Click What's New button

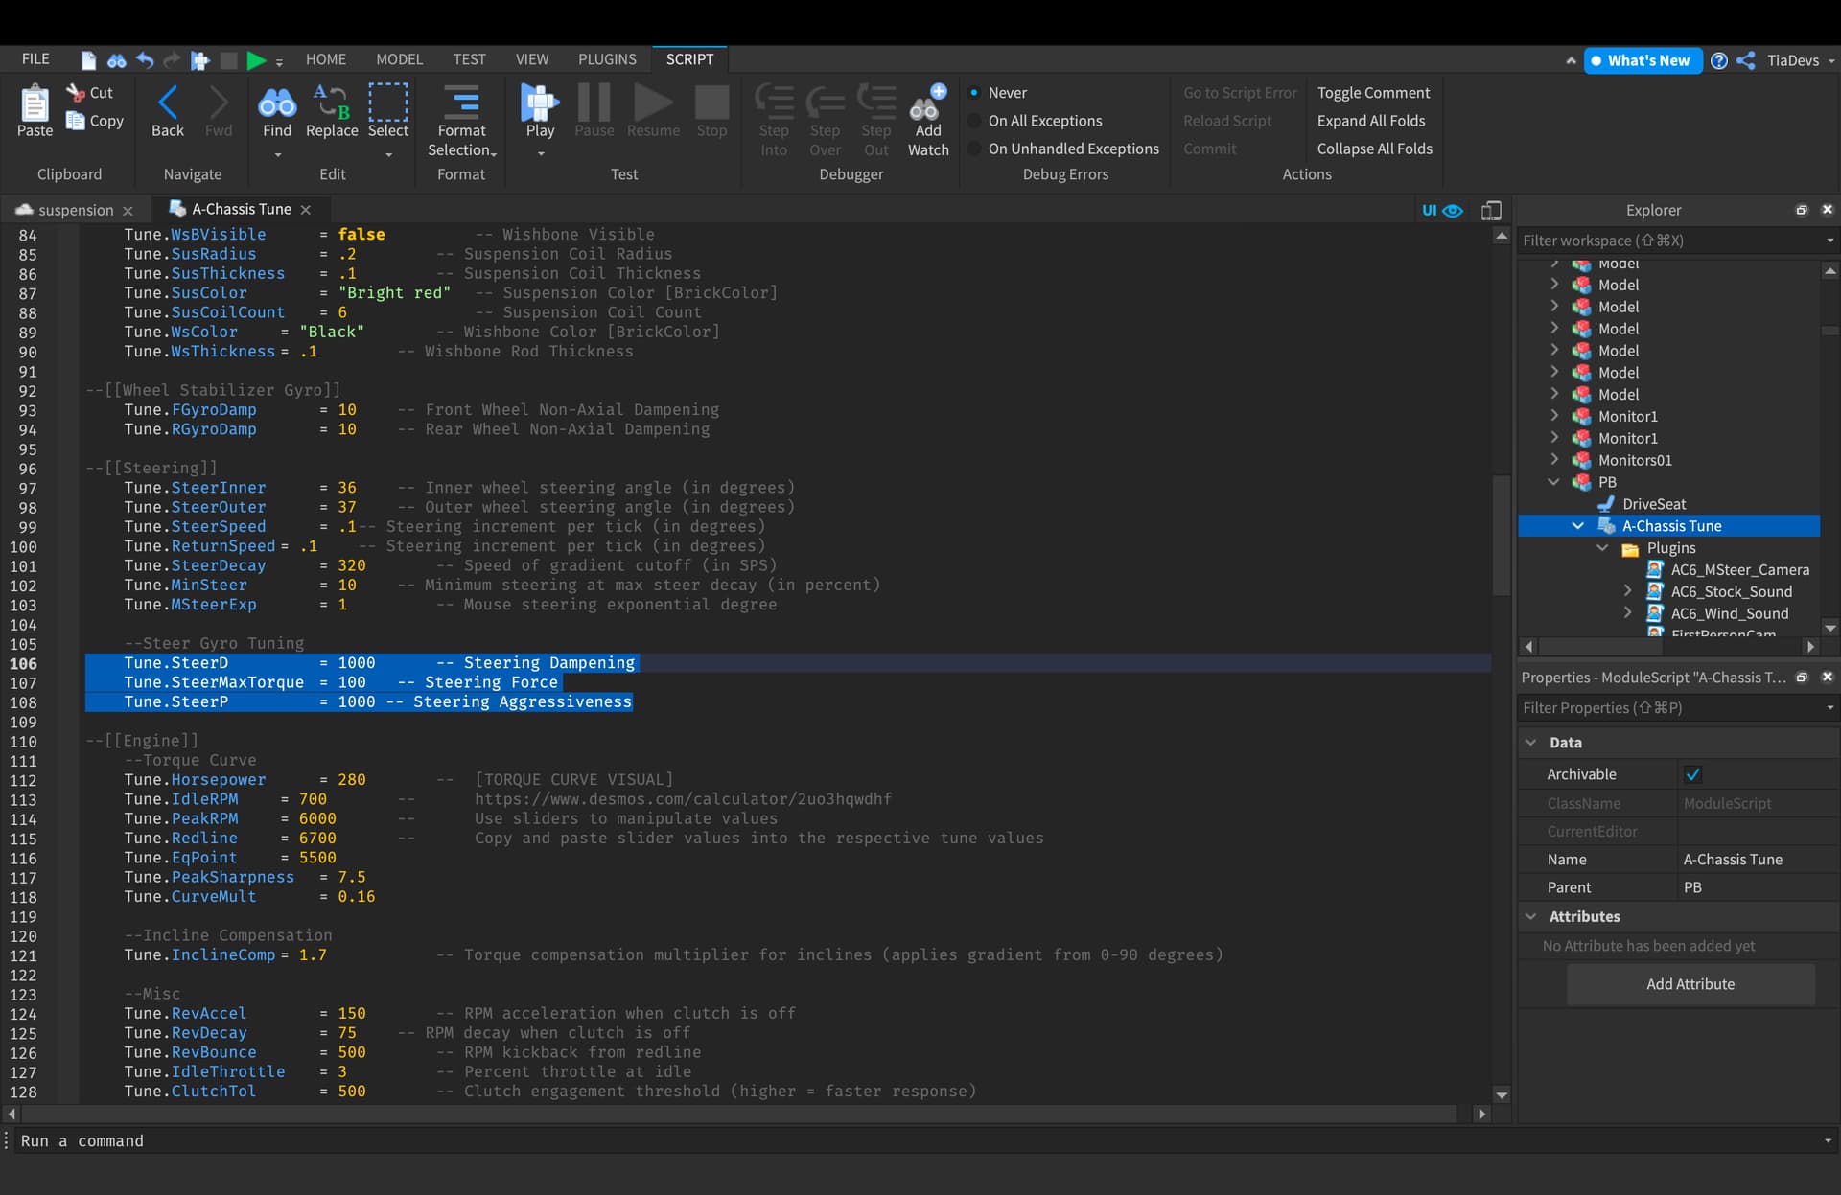click(x=1643, y=60)
